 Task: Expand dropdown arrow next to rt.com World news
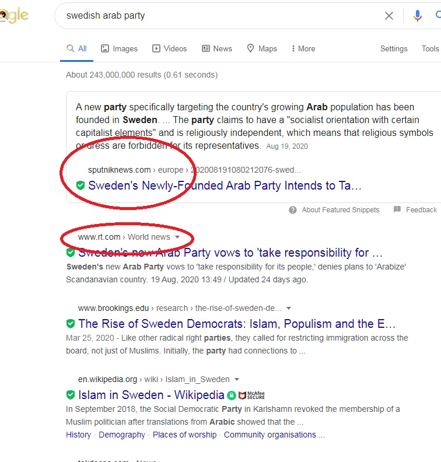click(x=177, y=237)
